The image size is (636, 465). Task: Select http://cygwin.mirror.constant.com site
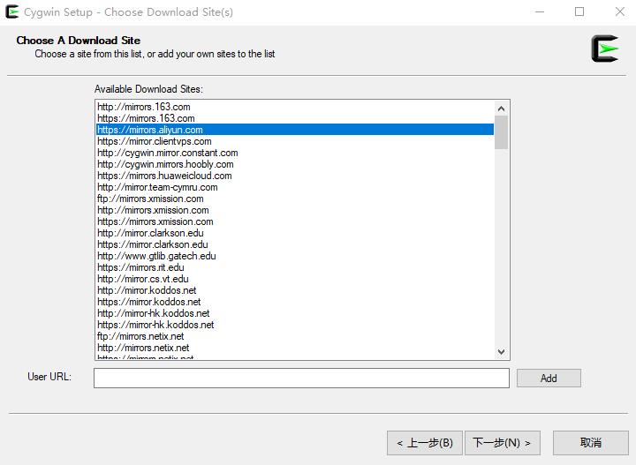(295, 153)
